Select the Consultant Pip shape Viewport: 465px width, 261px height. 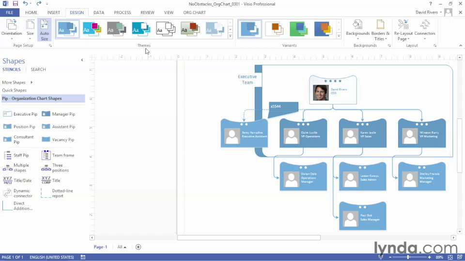point(19,139)
